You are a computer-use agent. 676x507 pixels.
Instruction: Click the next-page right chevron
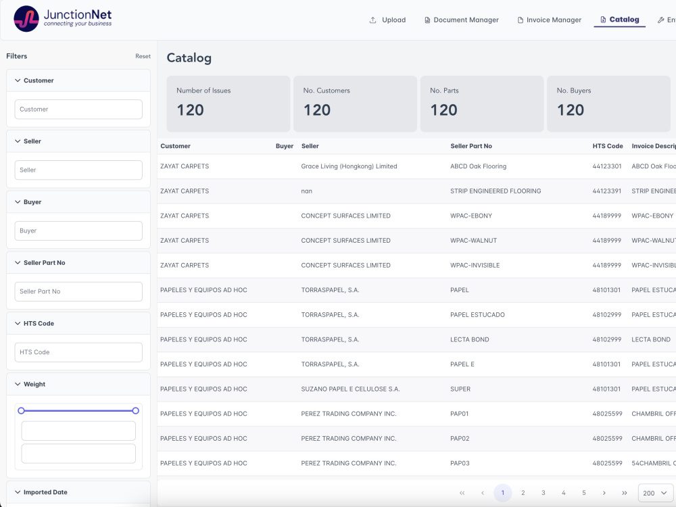click(x=604, y=493)
